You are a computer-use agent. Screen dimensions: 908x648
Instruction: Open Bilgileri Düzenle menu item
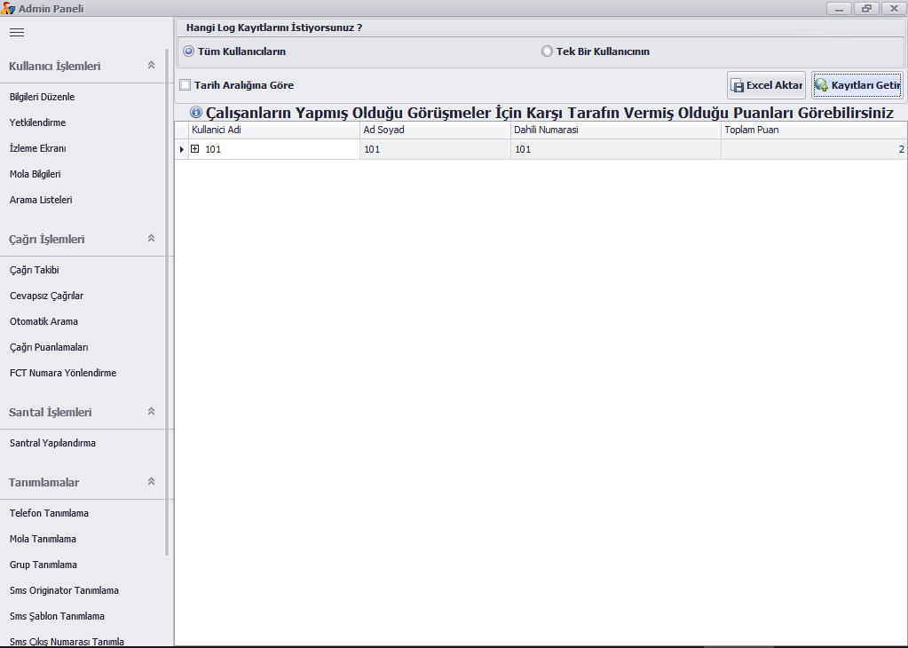tap(43, 97)
